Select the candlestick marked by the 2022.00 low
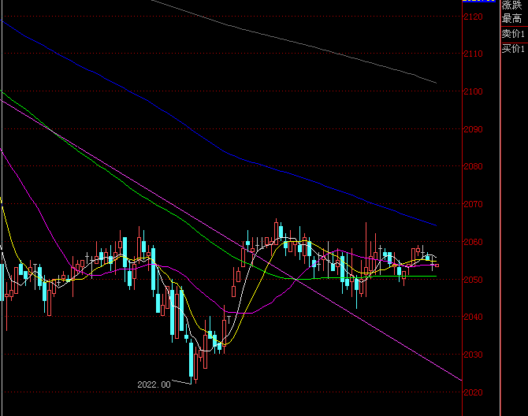This screenshot has height=416, width=528. (x=191, y=360)
